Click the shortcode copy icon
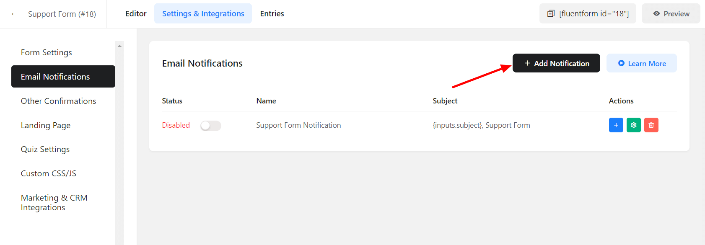This screenshot has height=245, width=705. coord(551,14)
